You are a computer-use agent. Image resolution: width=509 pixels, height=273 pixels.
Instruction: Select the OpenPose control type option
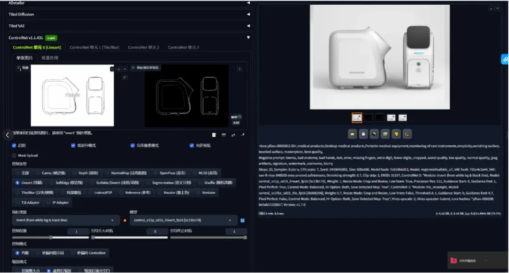coord(167,173)
